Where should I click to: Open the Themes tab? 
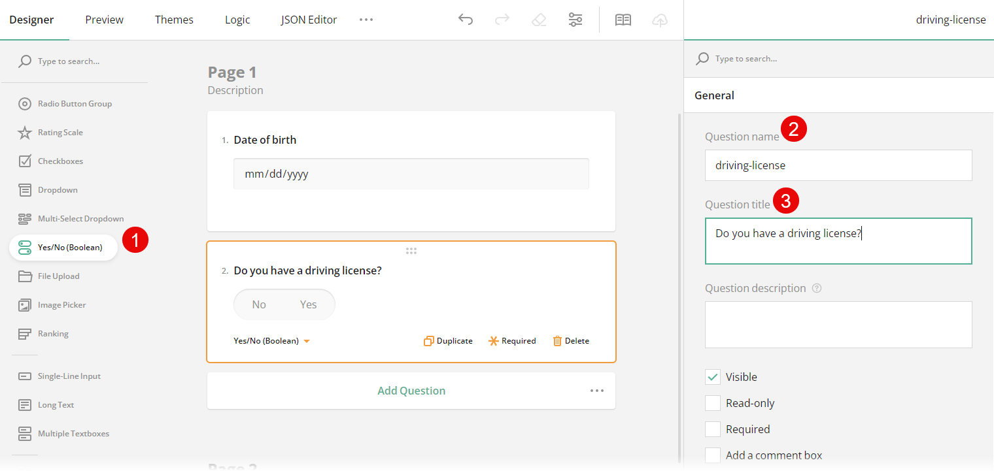[x=174, y=20]
